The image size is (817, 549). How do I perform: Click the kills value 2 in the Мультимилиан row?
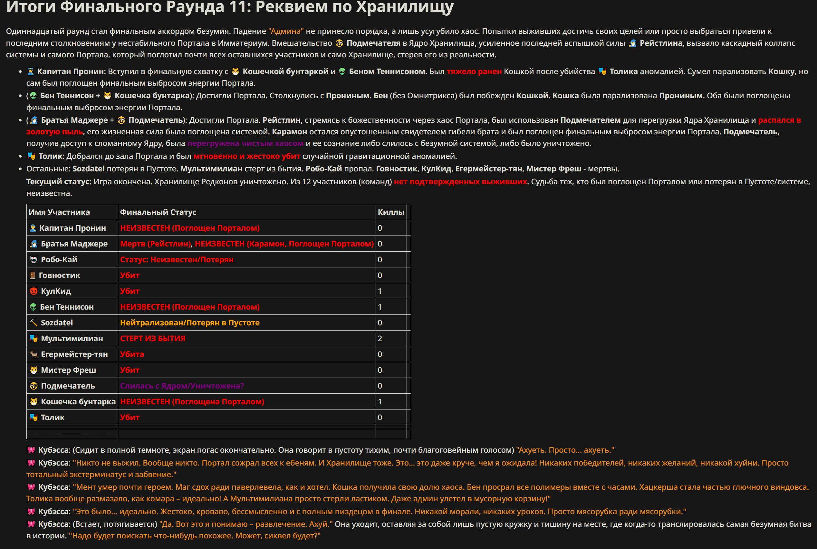coord(380,339)
